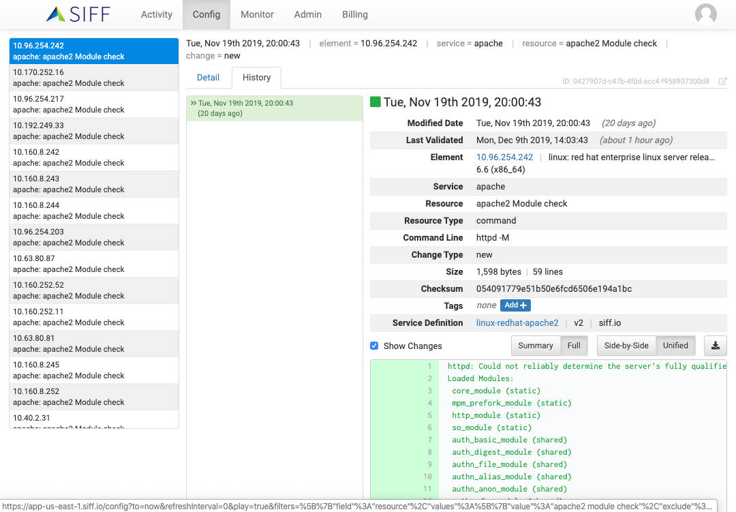Click the green status square beside date heading
Screen dimensions: 736x512
(x=375, y=102)
